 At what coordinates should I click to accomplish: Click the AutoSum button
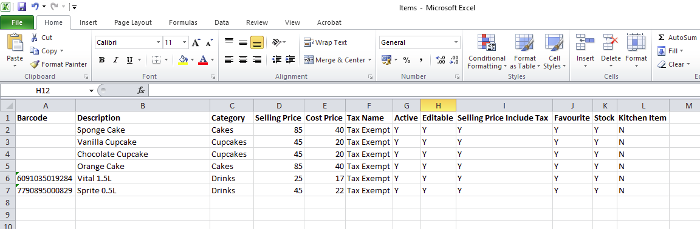pos(678,38)
